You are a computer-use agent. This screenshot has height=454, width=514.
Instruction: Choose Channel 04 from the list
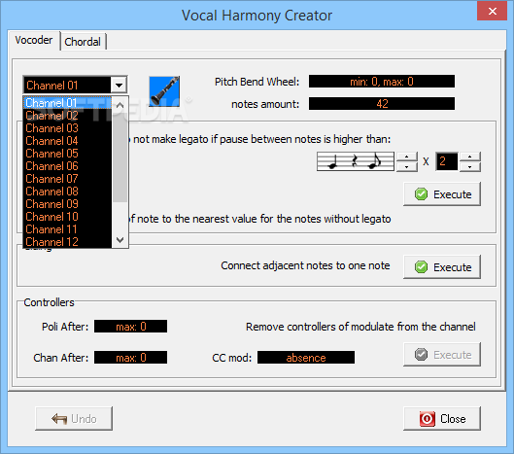pyautogui.click(x=67, y=141)
